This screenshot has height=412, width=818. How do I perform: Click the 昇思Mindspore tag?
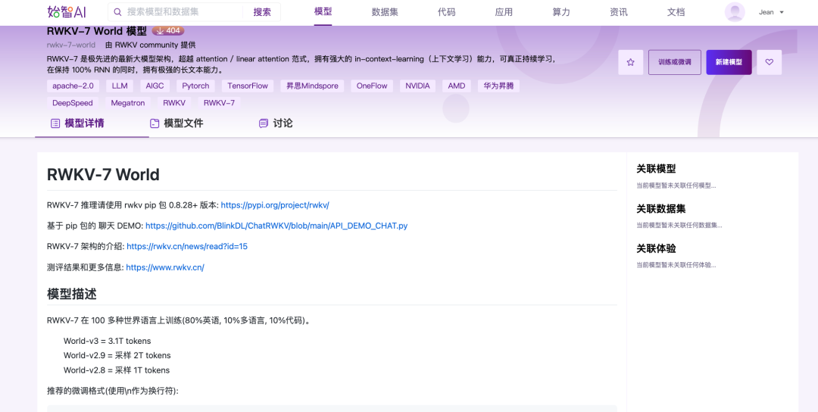[312, 86]
